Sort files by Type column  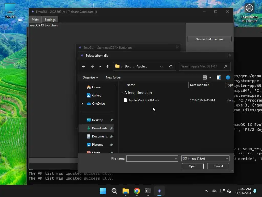[230, 85]
